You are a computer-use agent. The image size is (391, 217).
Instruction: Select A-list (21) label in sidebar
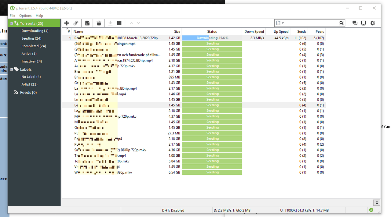click(29, 84)
